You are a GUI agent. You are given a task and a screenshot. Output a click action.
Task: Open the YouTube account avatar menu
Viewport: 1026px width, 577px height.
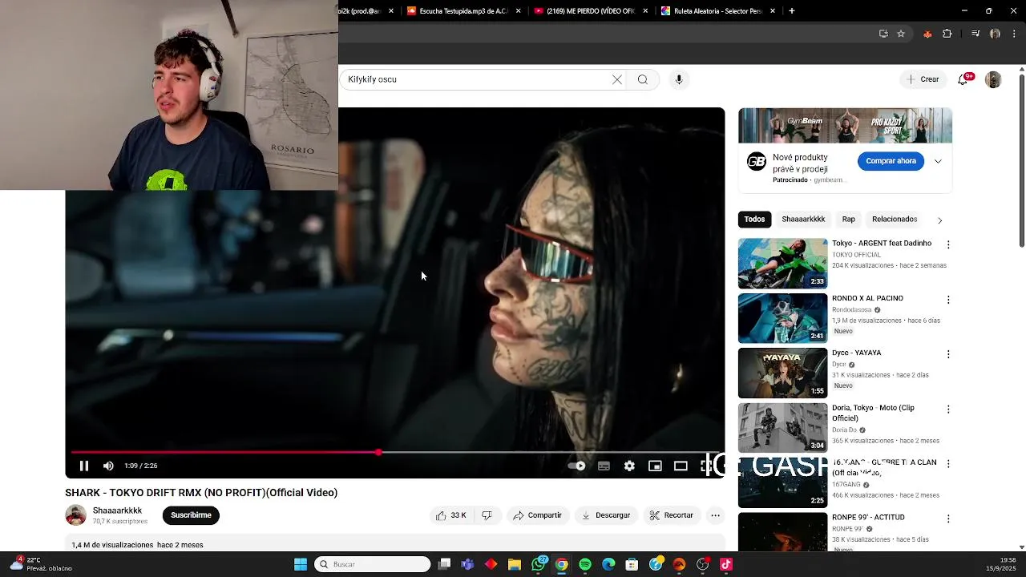[993, 79]
